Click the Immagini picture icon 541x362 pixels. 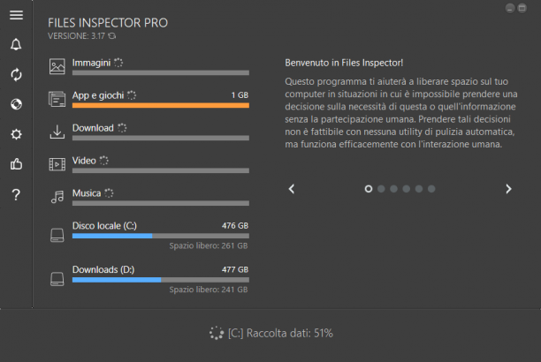57,66
